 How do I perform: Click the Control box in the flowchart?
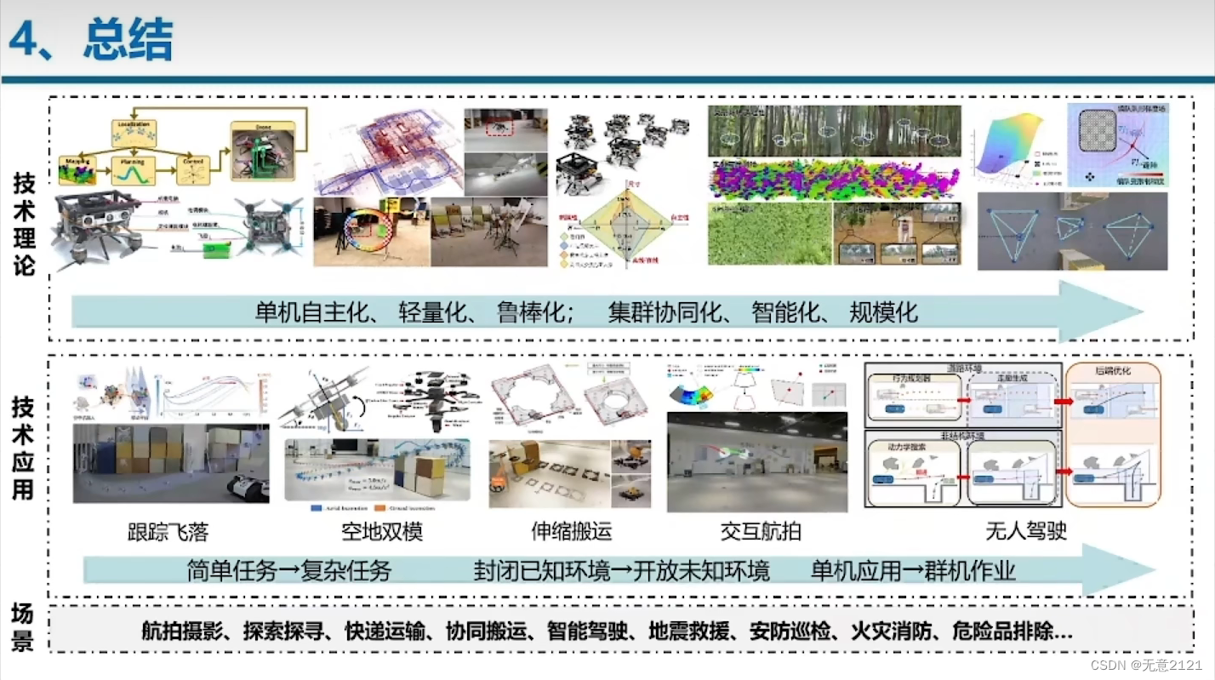[x=192, y=170]
